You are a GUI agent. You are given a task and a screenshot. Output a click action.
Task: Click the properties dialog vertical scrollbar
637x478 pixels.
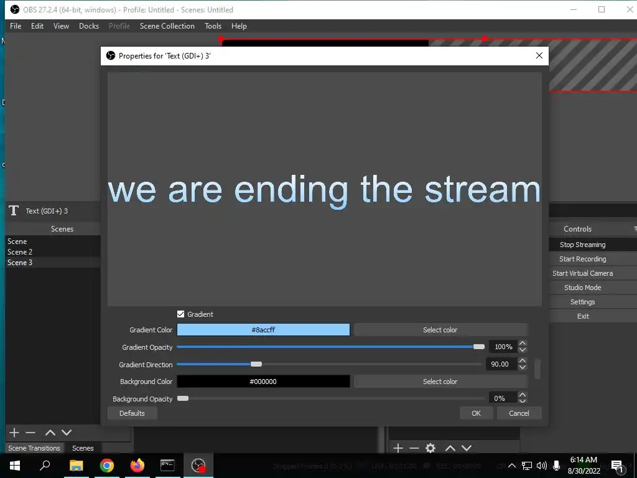coord(537,368)
